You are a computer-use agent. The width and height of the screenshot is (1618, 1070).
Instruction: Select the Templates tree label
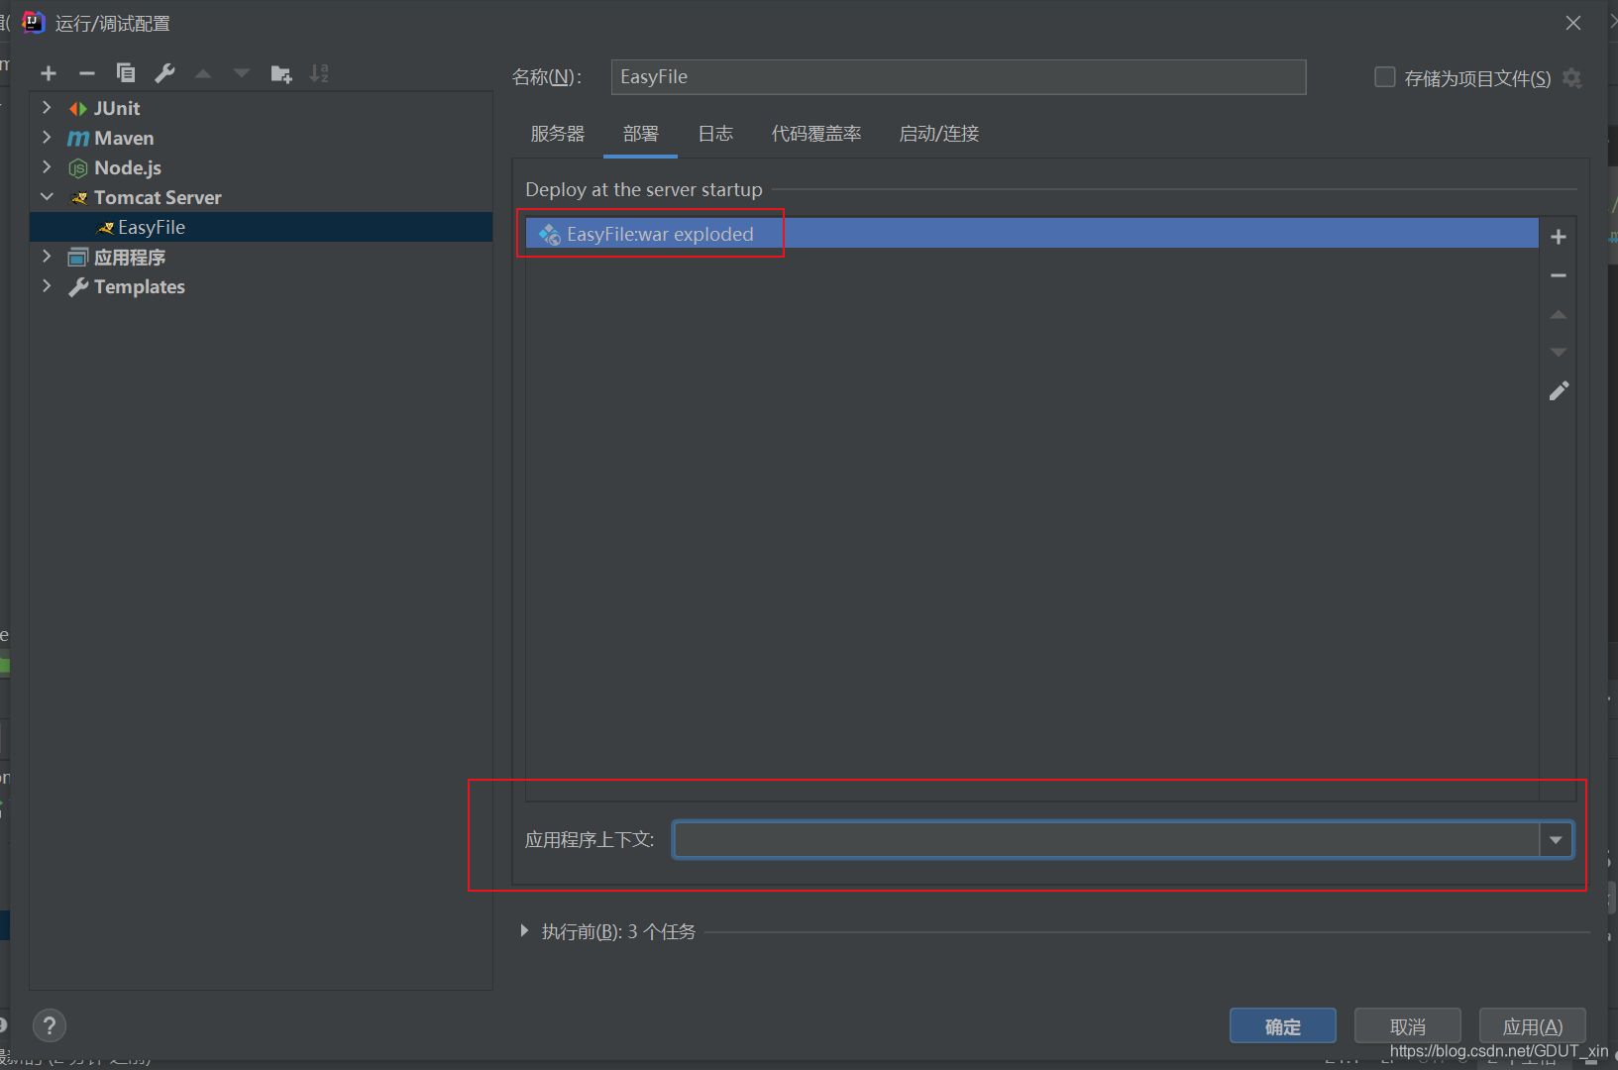click(140, 287)
